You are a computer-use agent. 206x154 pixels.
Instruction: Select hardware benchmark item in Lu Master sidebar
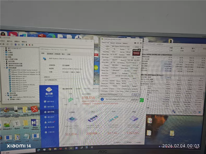pyautogui.click(x=49, y=112)
